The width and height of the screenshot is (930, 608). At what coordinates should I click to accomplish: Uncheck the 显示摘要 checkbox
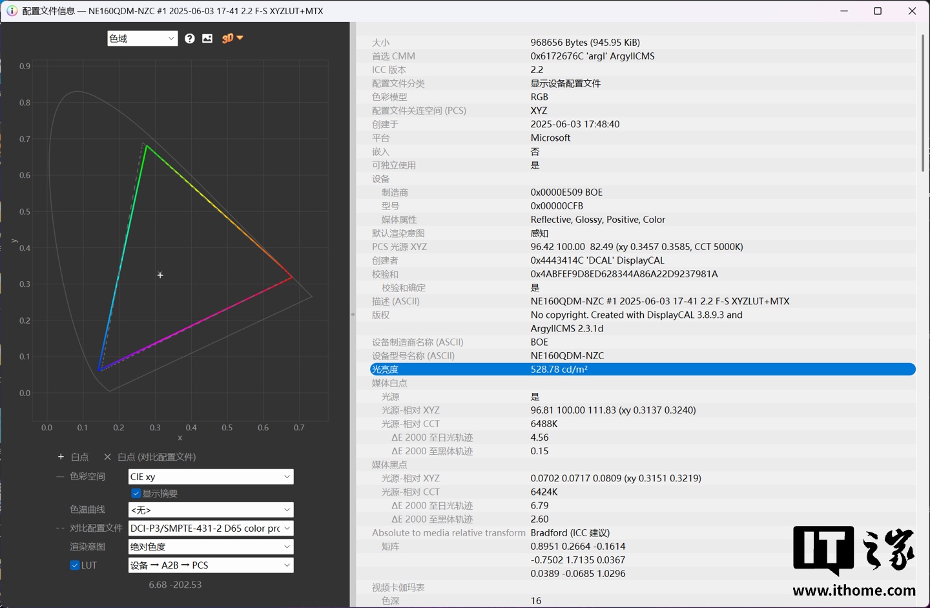(x=136, y=494)
